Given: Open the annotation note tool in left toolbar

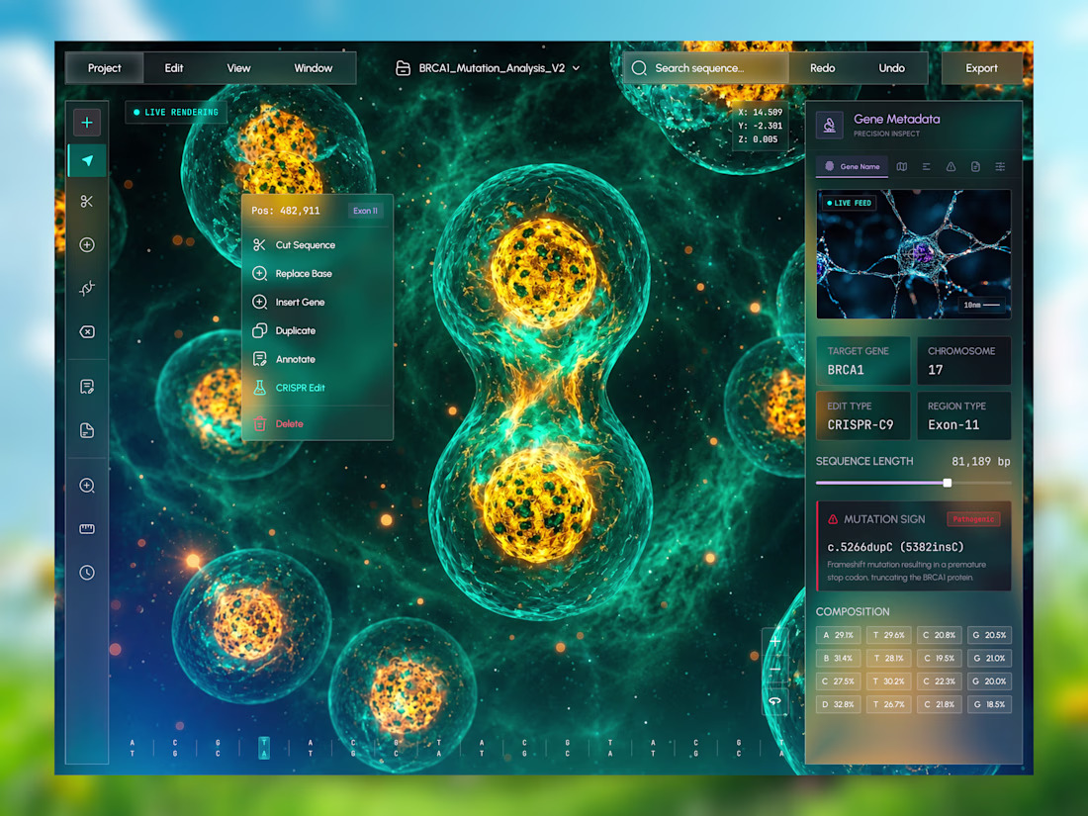Looking at the screenshot, I should 87,387.
